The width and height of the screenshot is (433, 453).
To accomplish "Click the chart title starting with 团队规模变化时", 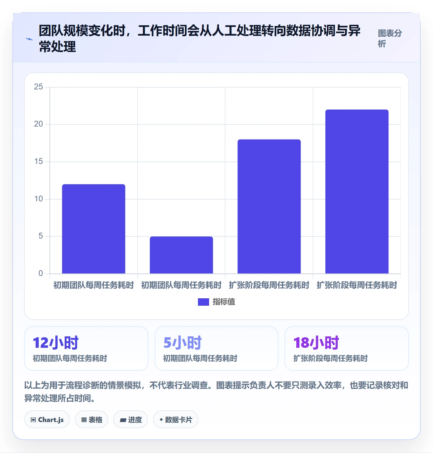I will pos(199,38).
